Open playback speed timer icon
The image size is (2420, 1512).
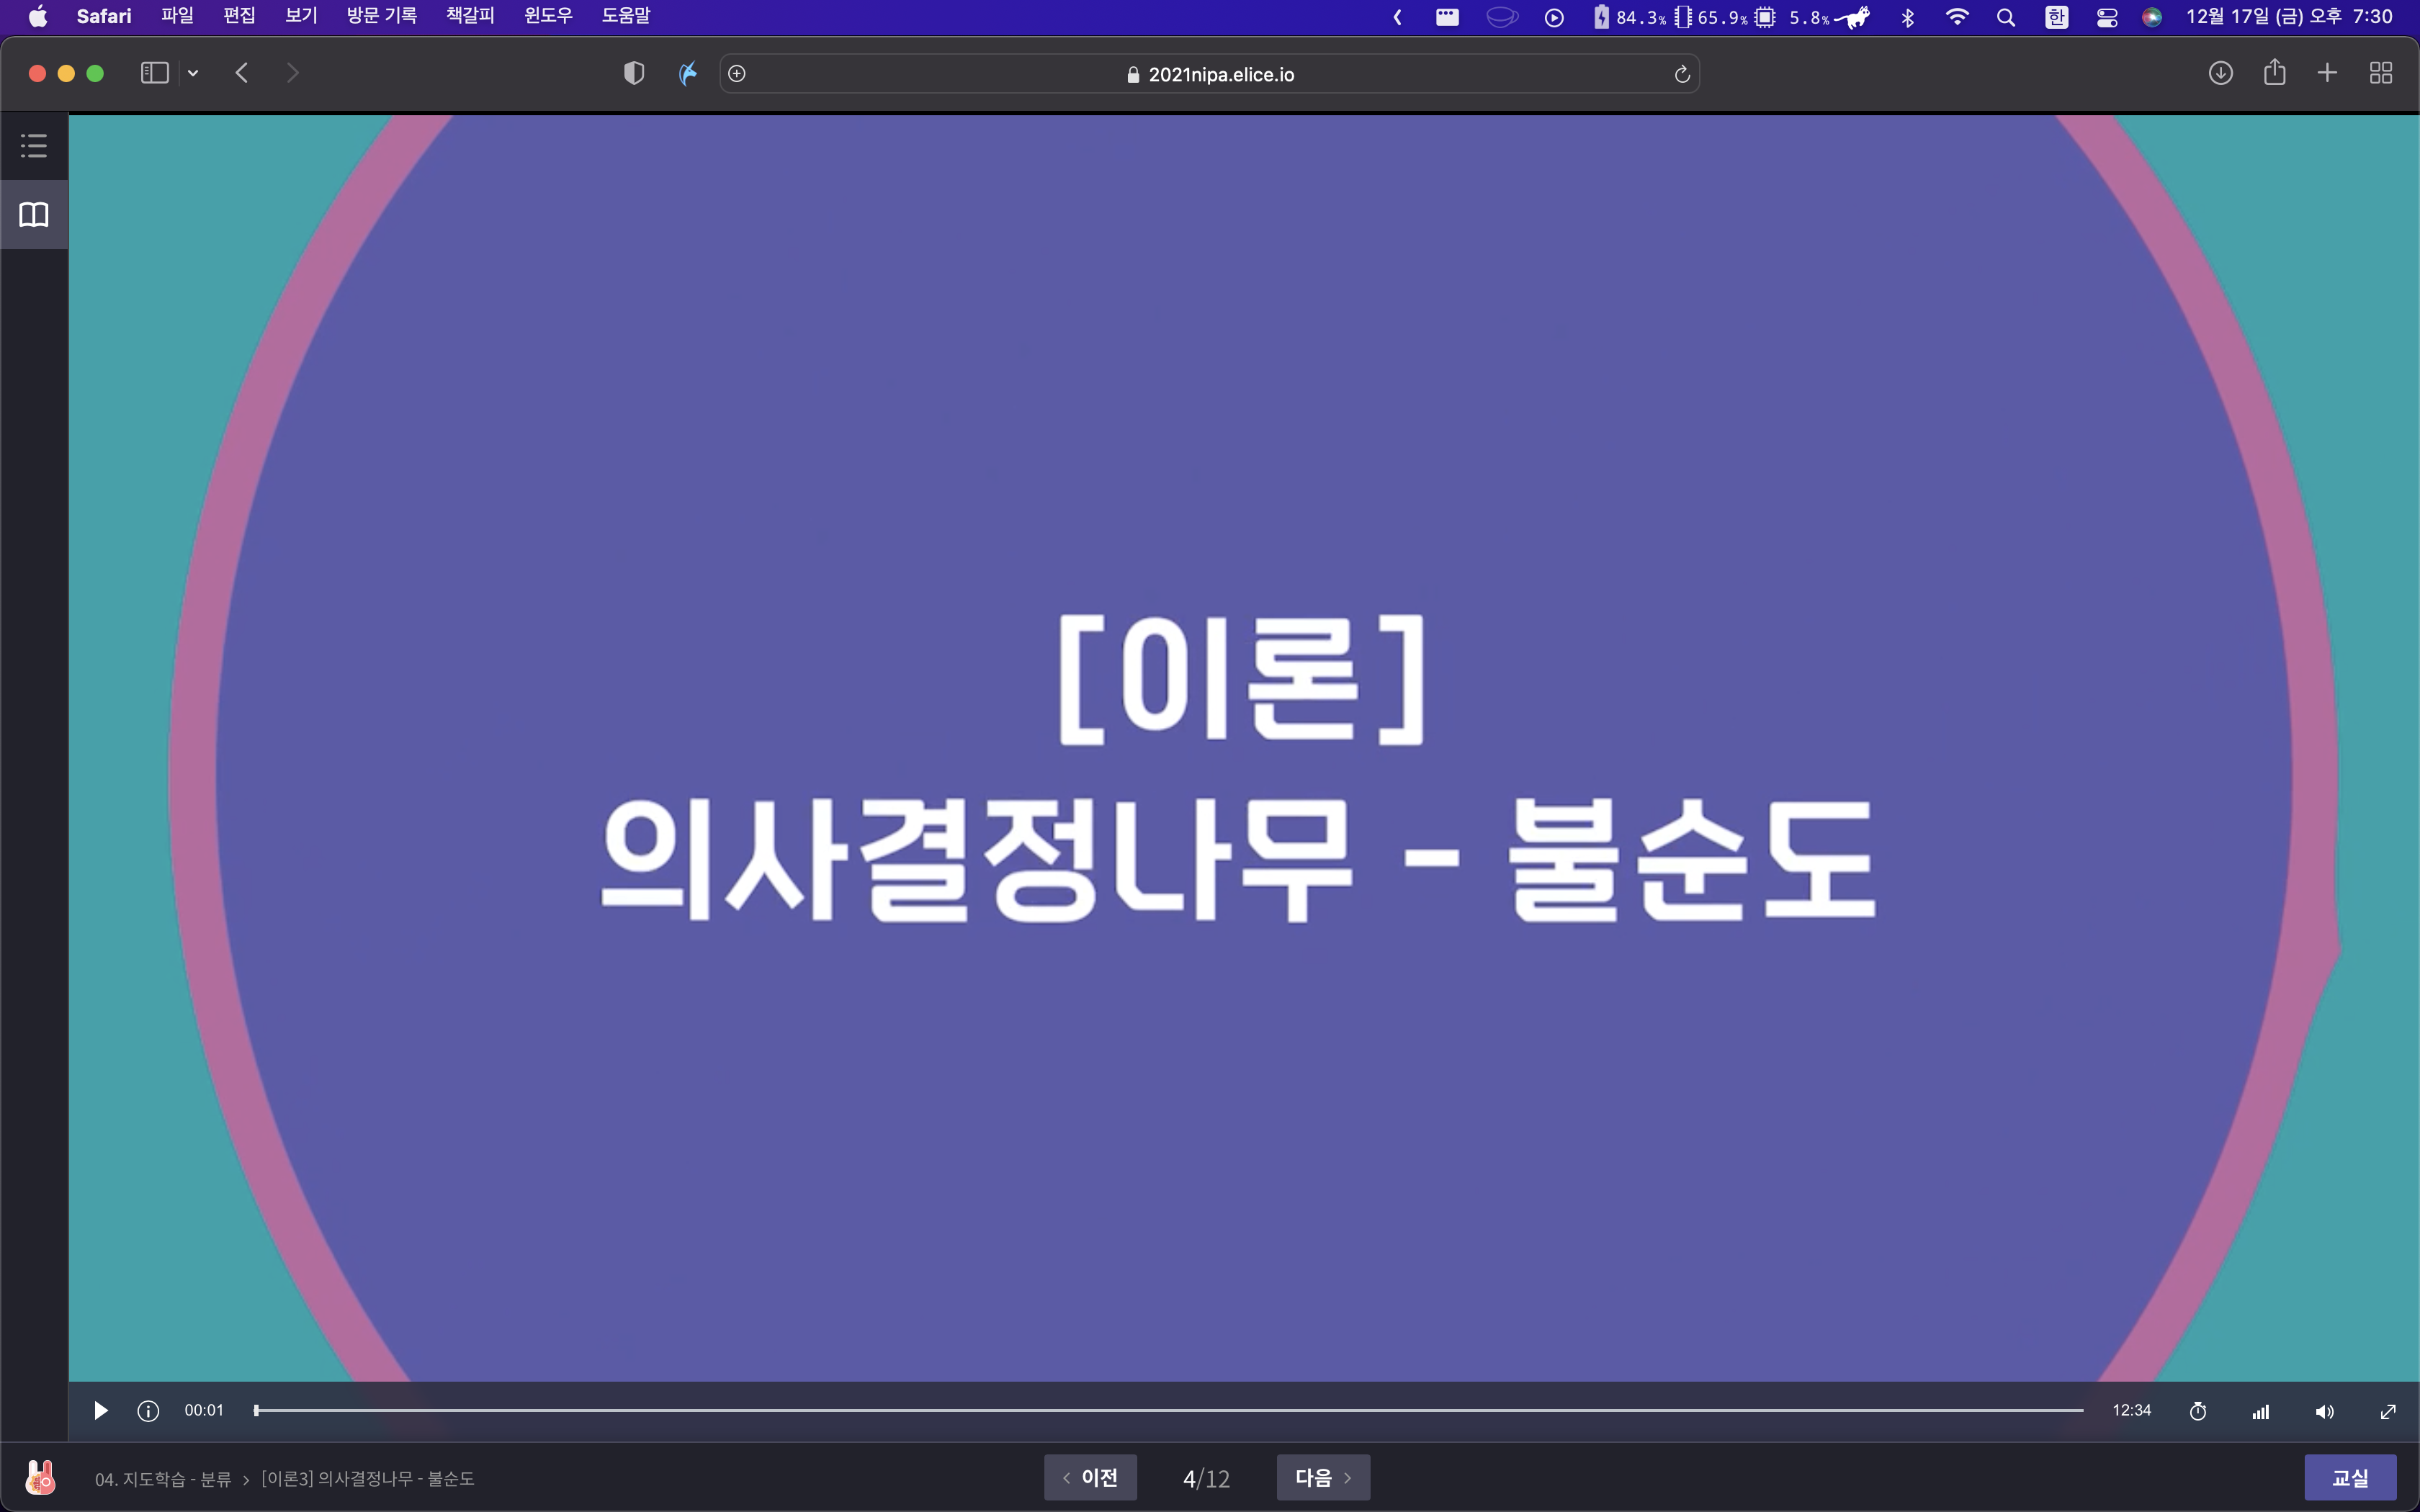(2198, 1411)
